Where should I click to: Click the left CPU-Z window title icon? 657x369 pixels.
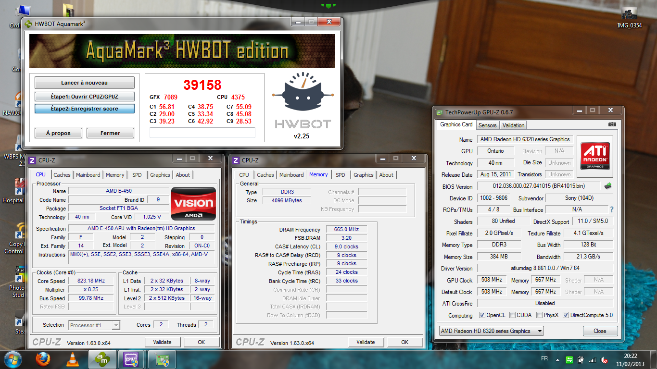click(32, 160)
